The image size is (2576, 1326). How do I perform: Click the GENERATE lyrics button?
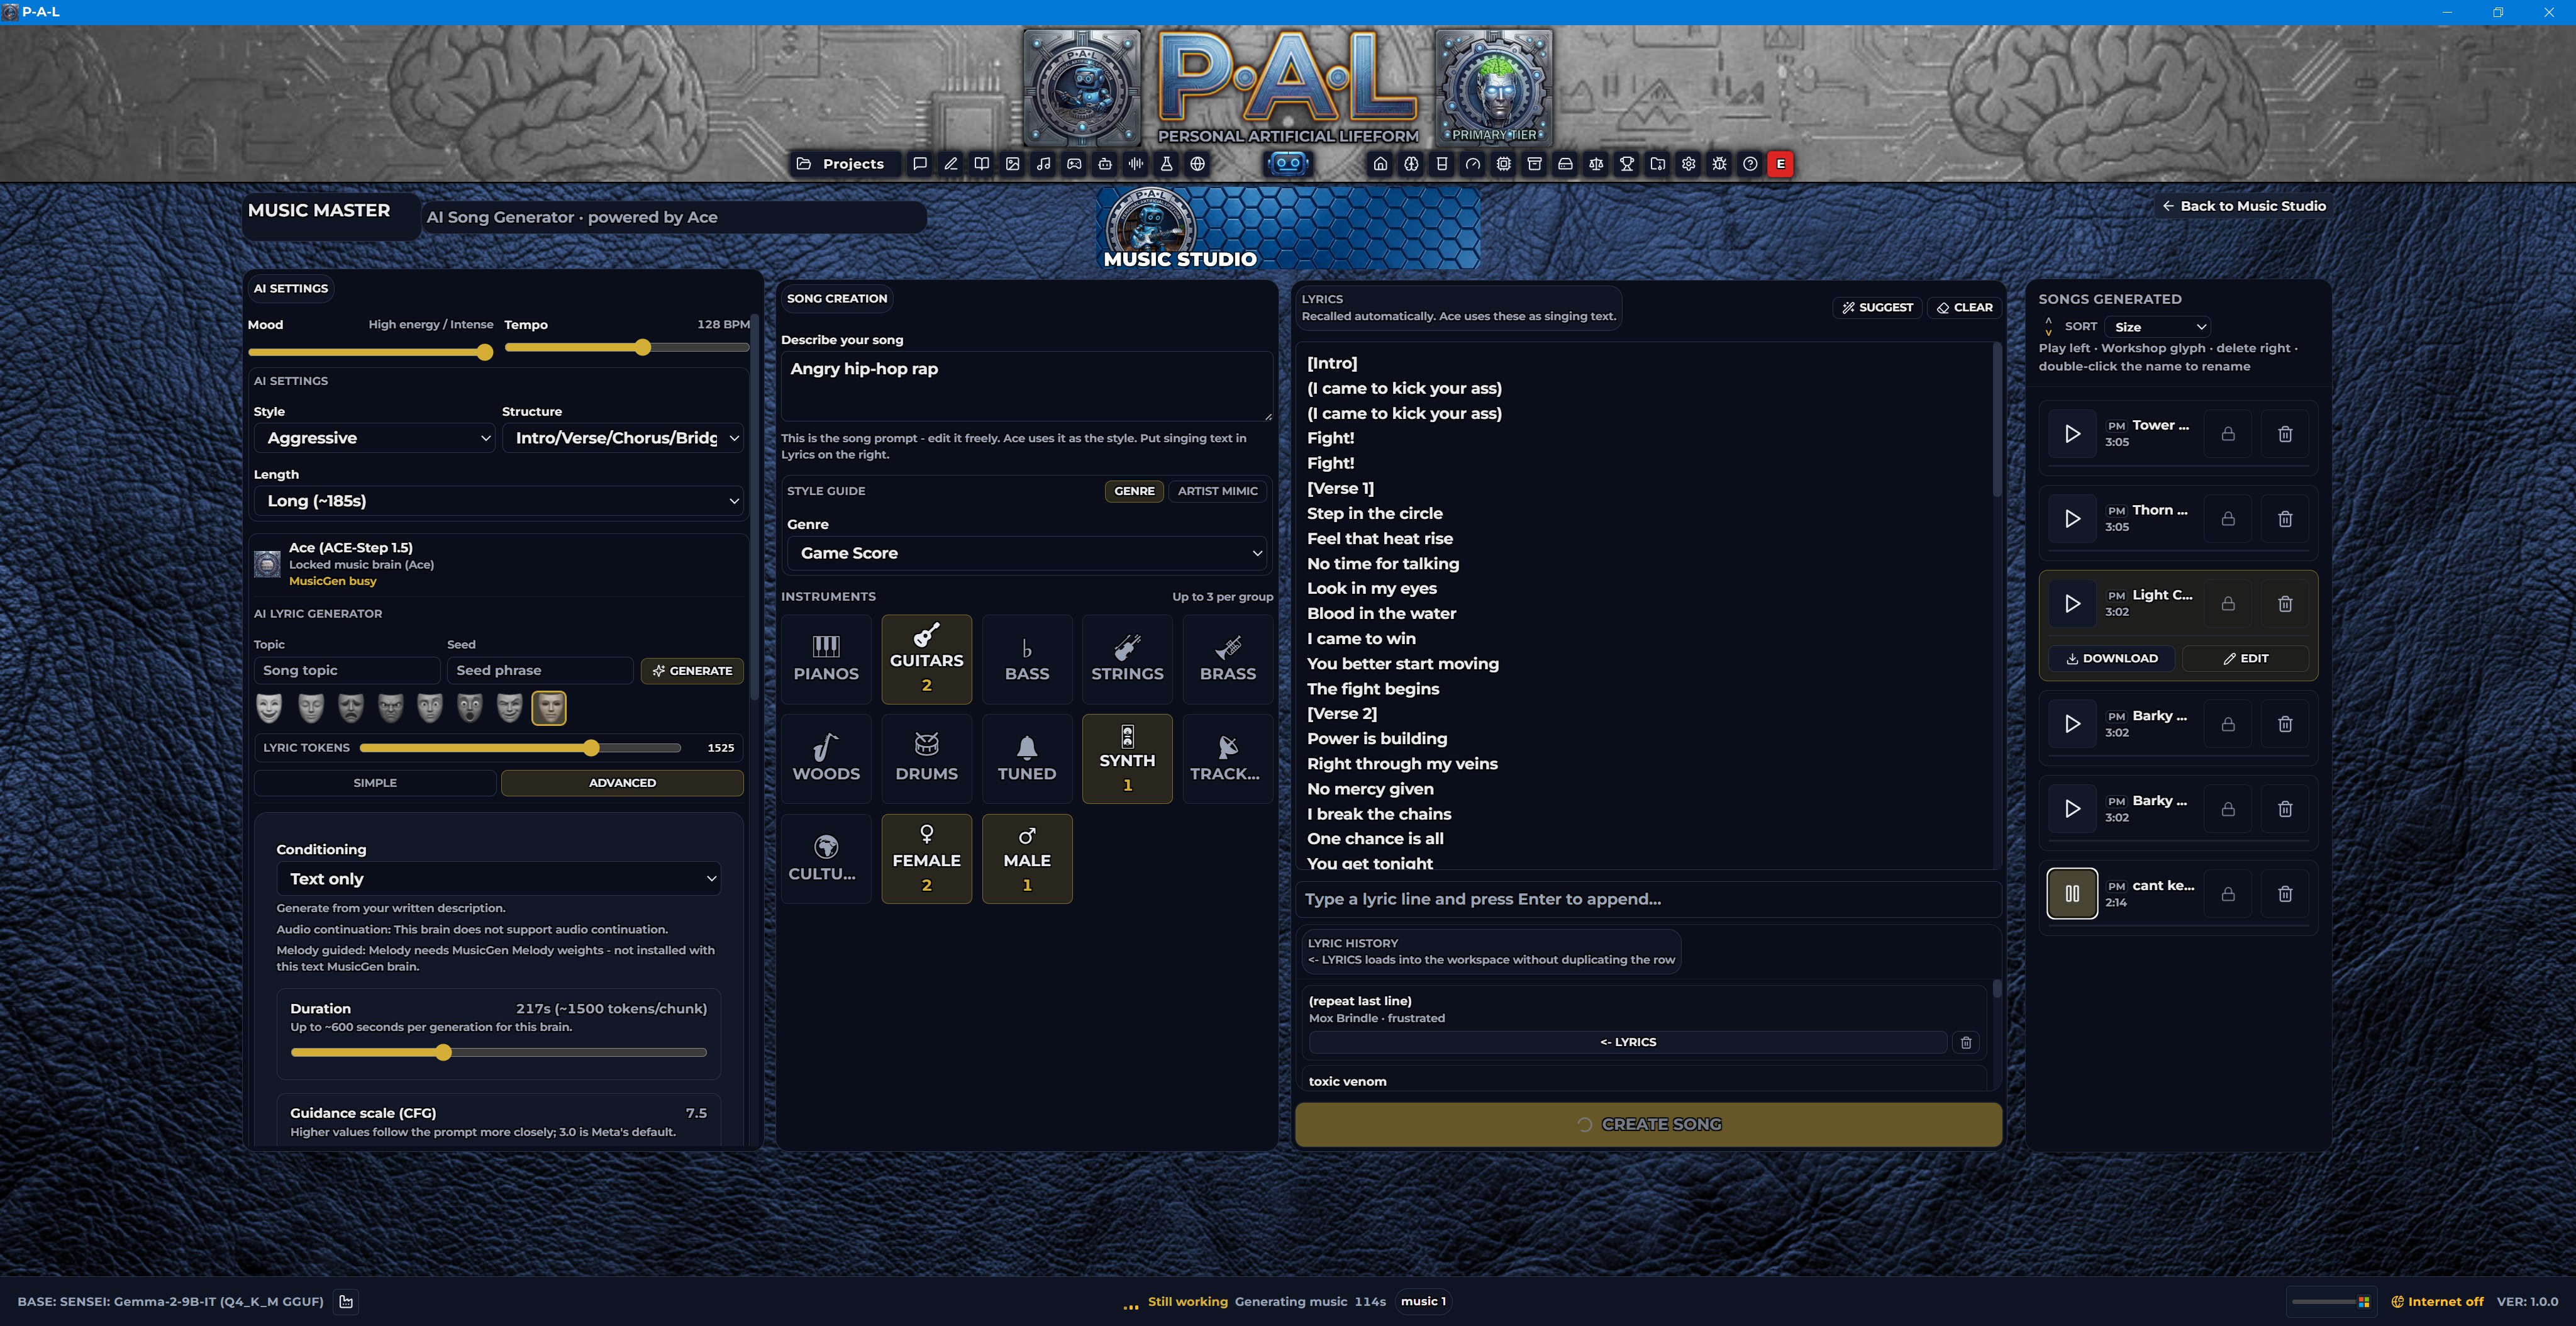(692, 671)
